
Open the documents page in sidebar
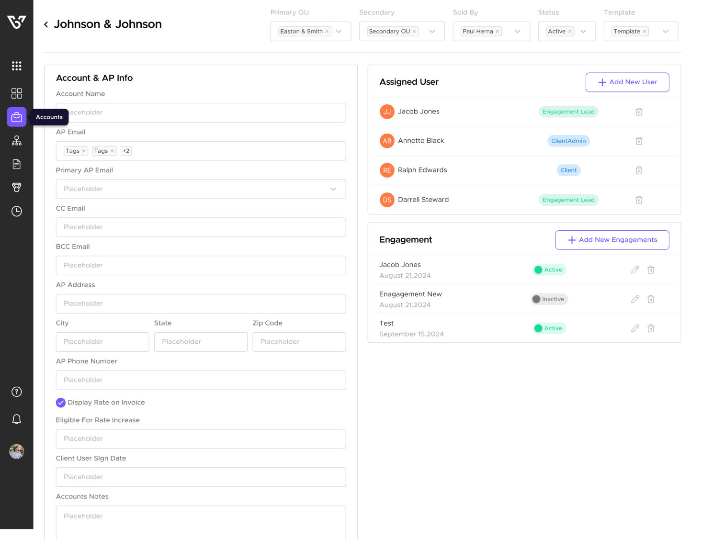[x=17, y=164]
